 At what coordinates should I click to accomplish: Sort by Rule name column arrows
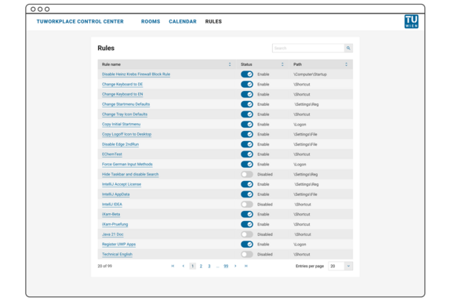[230, 64]
